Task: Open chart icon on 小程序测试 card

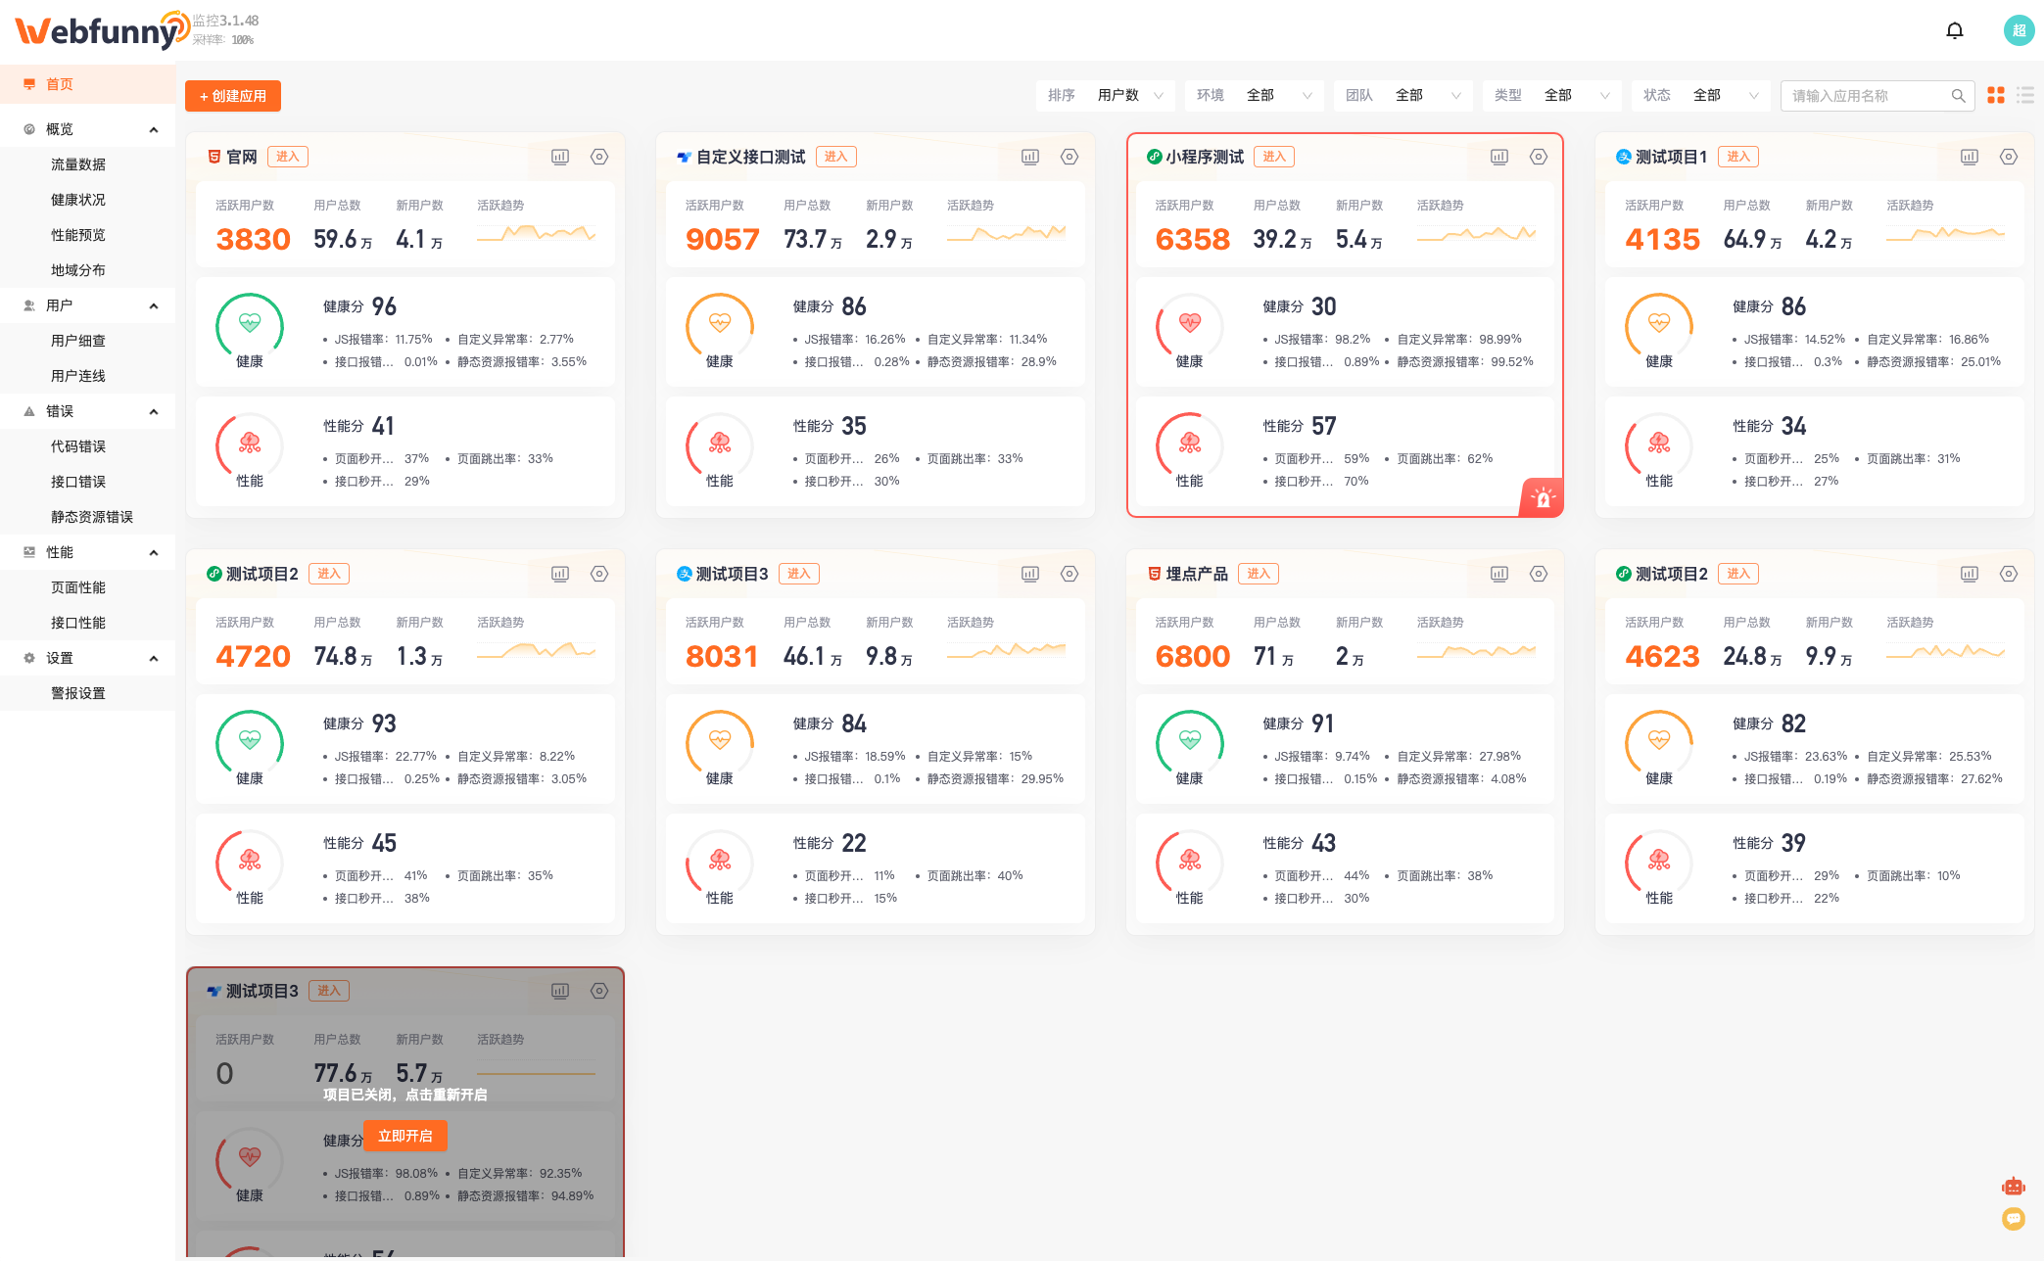Action: point(1499,157)
